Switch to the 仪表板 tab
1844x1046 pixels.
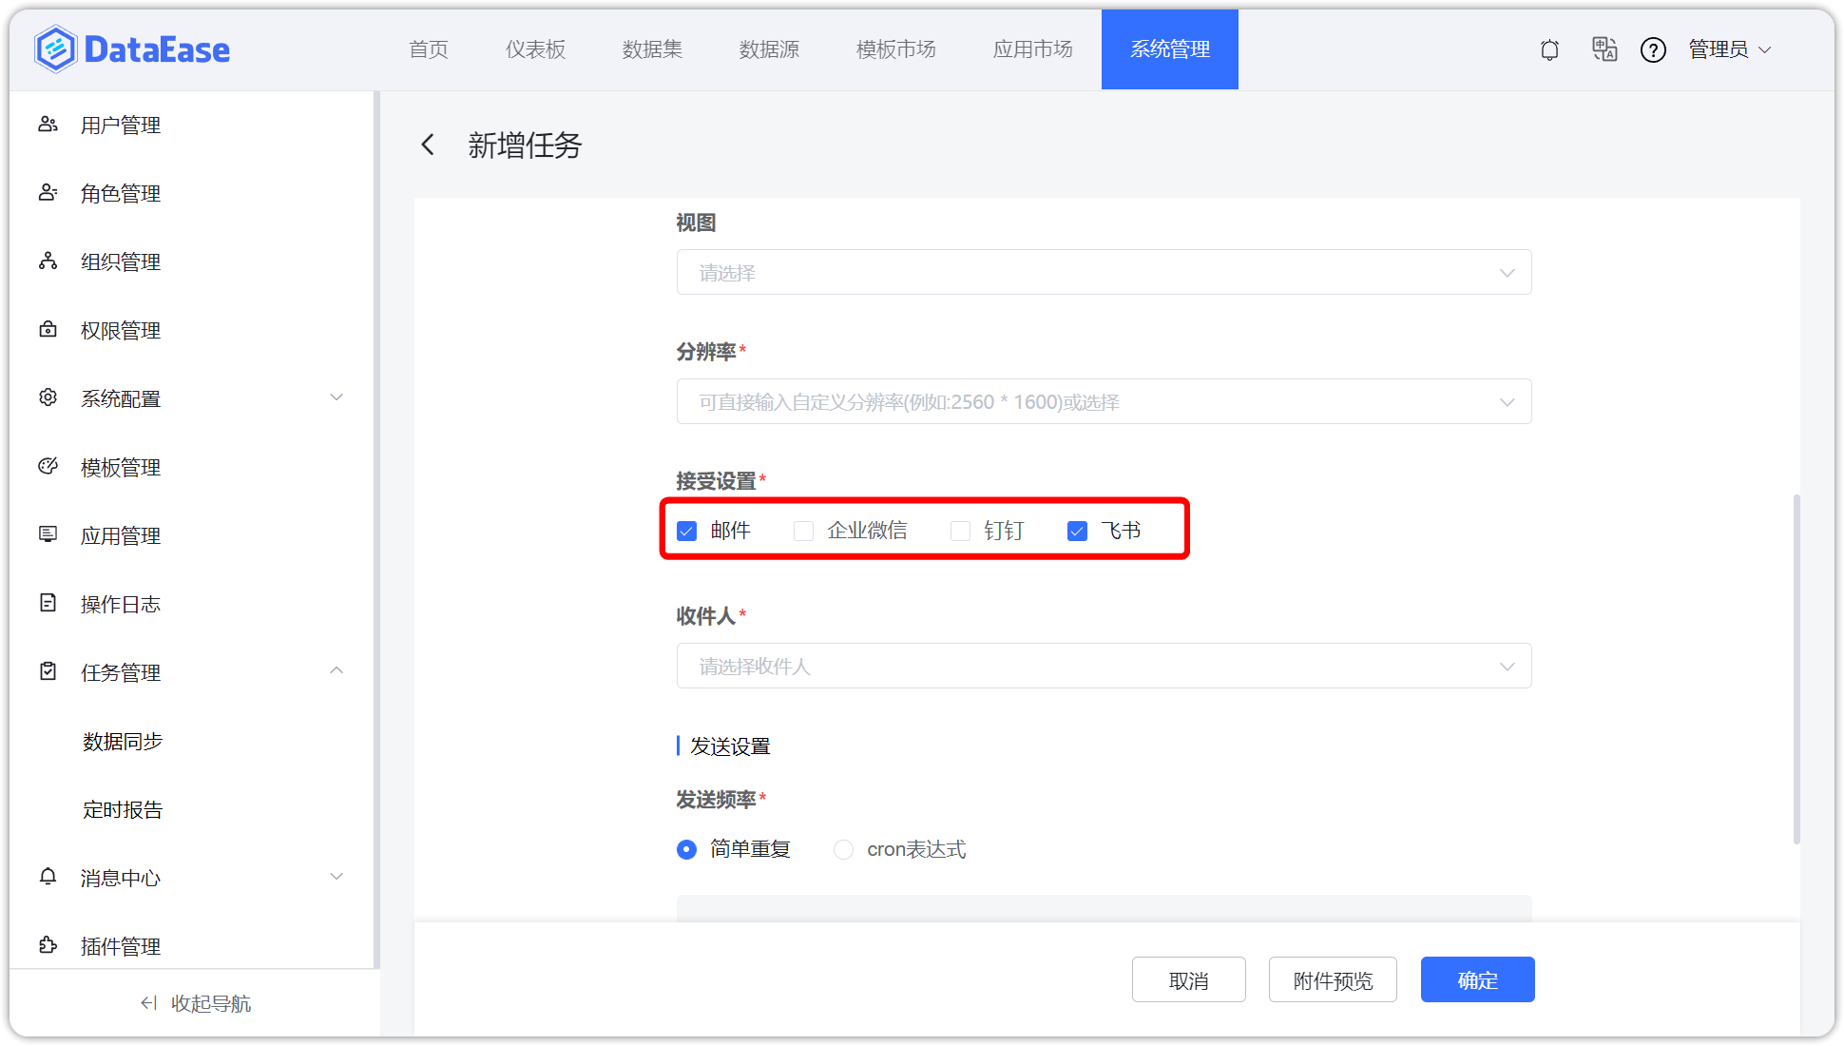tap(535, 49)
